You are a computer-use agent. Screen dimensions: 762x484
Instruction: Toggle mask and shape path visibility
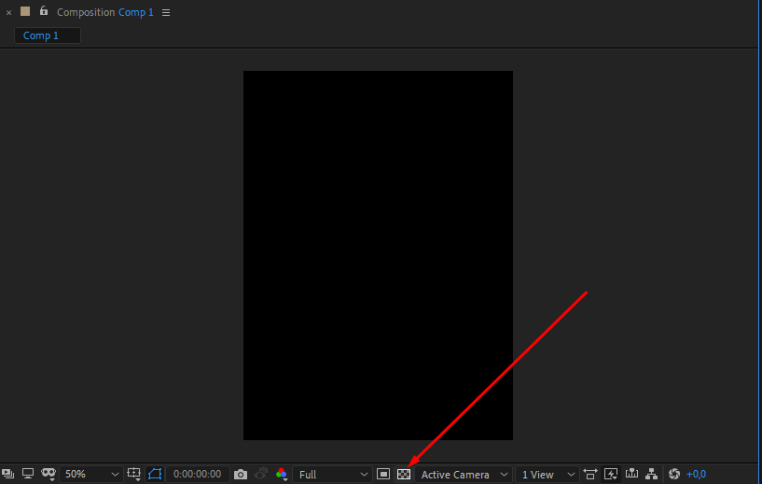48,474
